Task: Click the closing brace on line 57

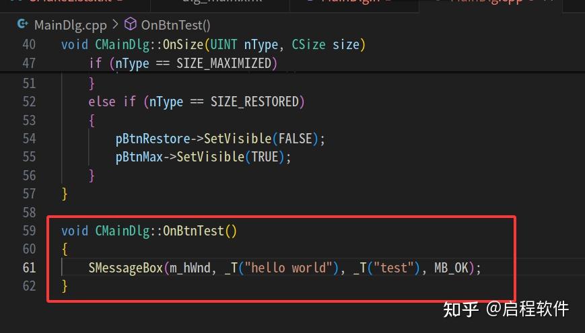Action: point(65,194)
